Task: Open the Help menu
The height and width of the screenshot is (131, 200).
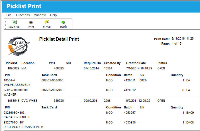Action: point(53,15)
